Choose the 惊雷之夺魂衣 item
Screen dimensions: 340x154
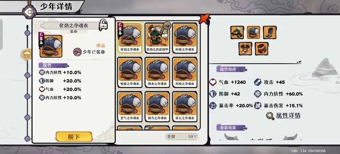click(x=130, y=72)
